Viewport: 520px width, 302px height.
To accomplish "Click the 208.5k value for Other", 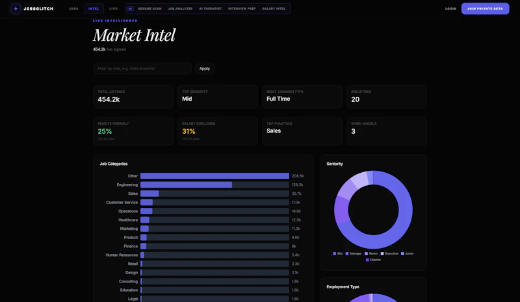I will pos(298,176).
